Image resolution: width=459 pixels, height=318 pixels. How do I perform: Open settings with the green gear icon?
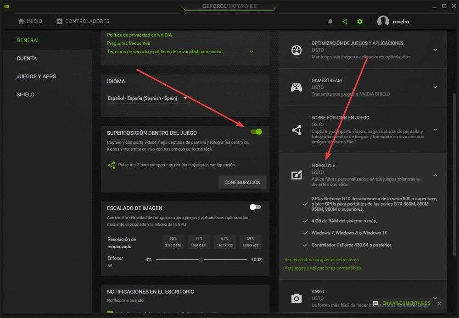pos(360,22)
